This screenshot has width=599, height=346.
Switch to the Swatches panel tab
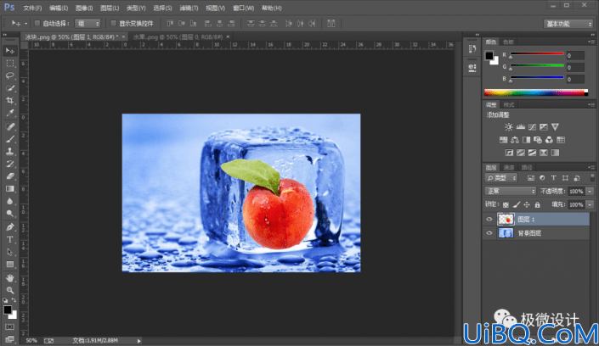coord(508,42)
